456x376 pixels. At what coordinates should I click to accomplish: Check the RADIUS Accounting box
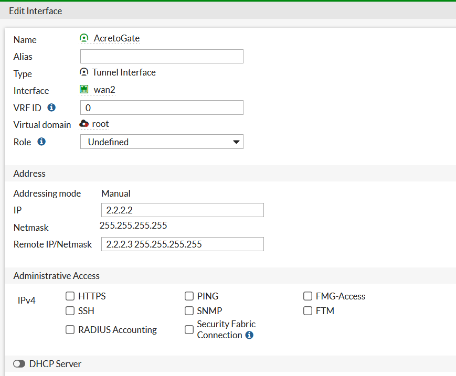pos(70,329)
